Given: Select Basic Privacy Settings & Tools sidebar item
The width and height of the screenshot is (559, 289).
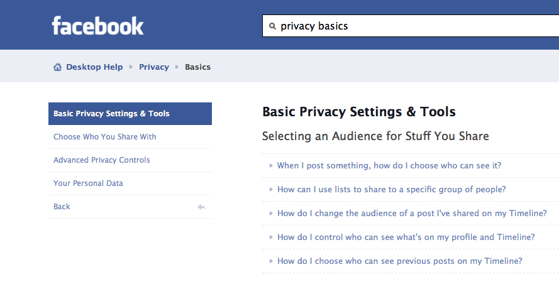Looking at the screenshot, I should click(x=130, y=114).
